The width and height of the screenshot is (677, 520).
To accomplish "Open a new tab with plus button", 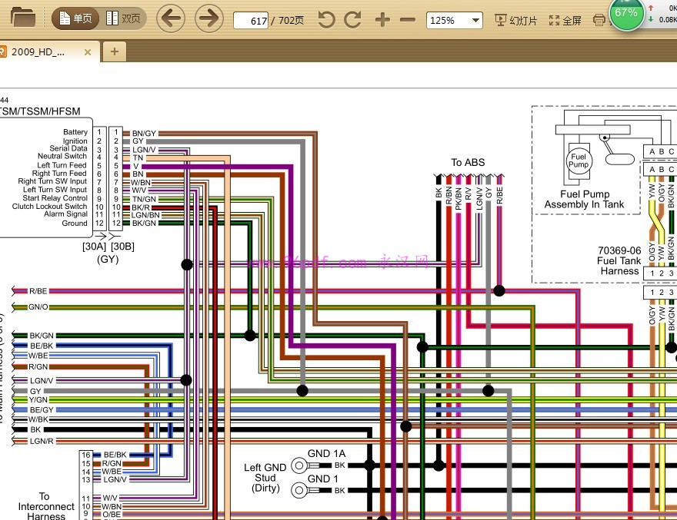I will (x=115, y=51).
